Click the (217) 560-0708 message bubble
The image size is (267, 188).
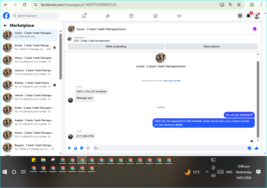coord(85,136)
